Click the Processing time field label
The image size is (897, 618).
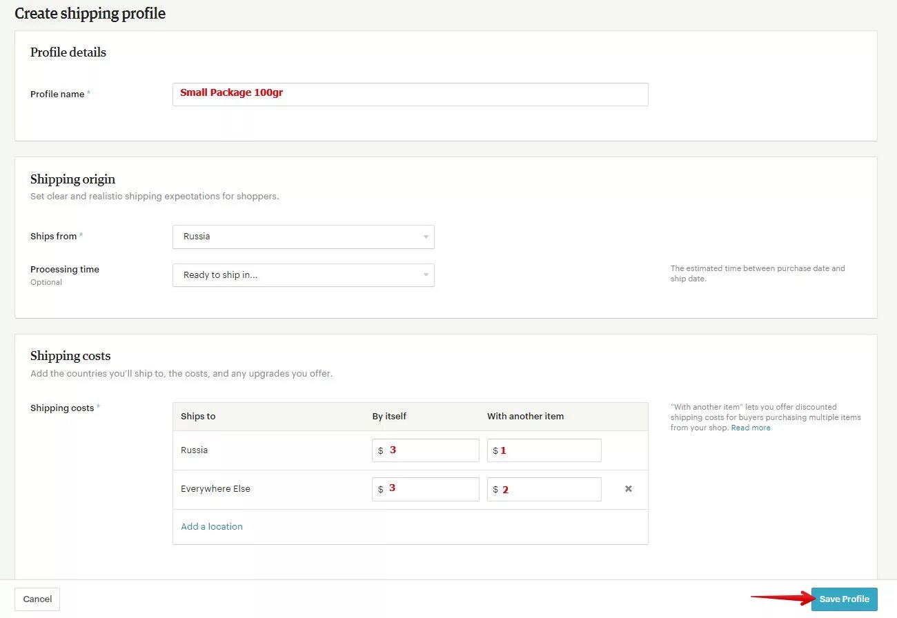[65, 270]
